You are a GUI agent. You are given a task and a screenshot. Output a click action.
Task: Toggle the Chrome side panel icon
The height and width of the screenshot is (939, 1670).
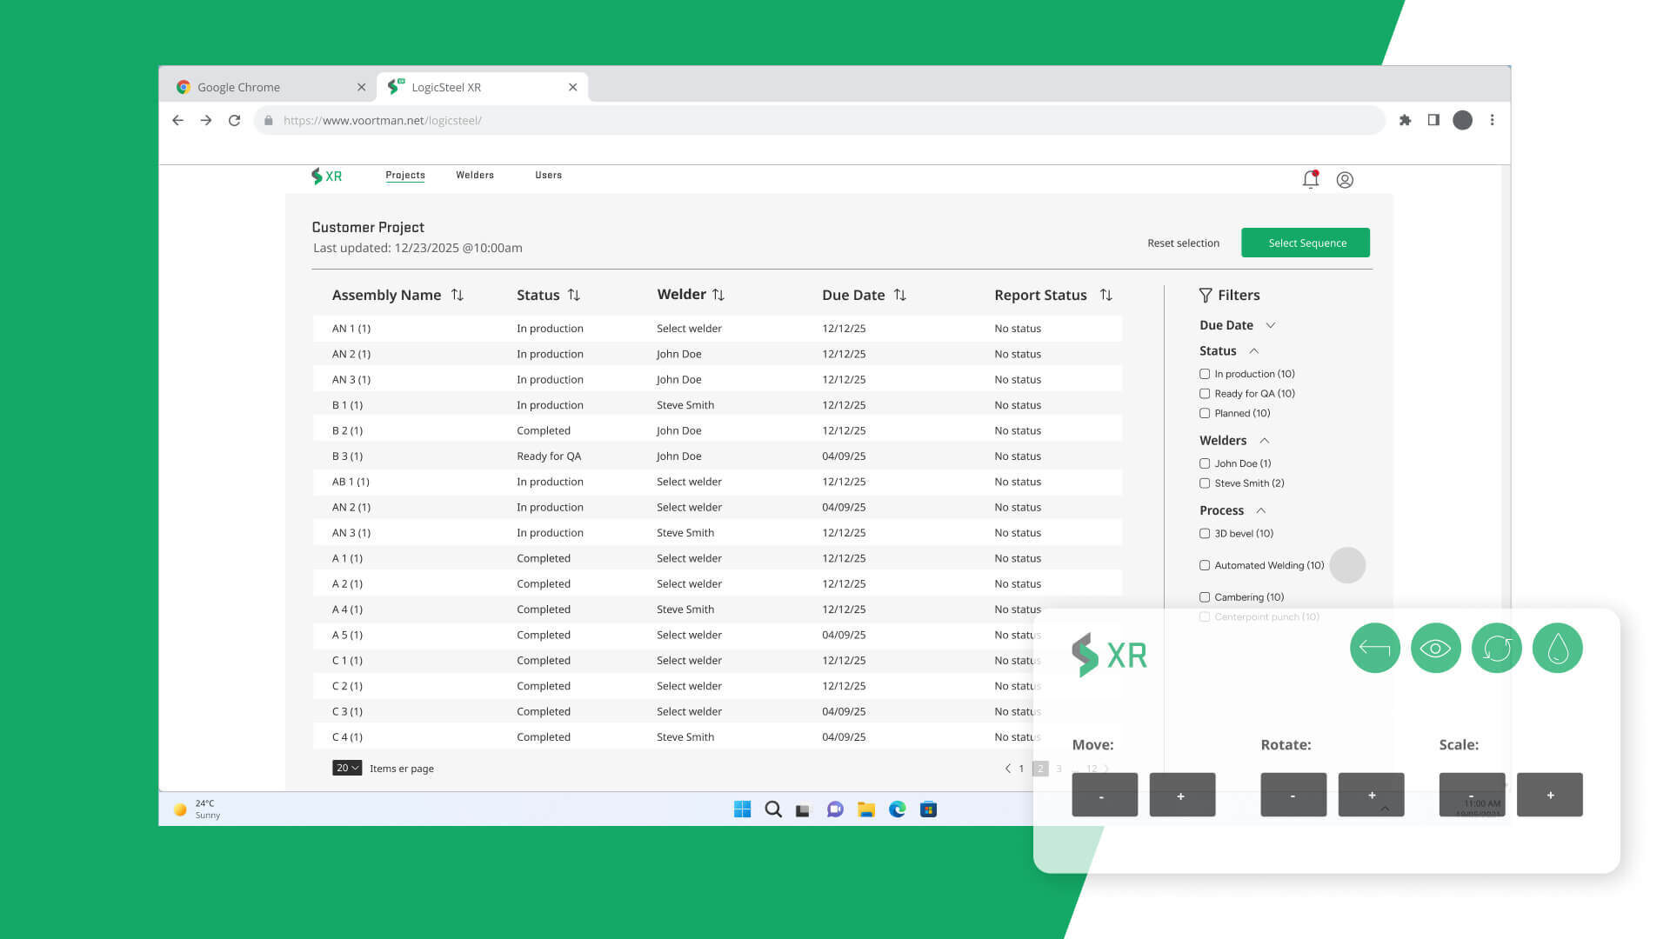click(1433, 120)
